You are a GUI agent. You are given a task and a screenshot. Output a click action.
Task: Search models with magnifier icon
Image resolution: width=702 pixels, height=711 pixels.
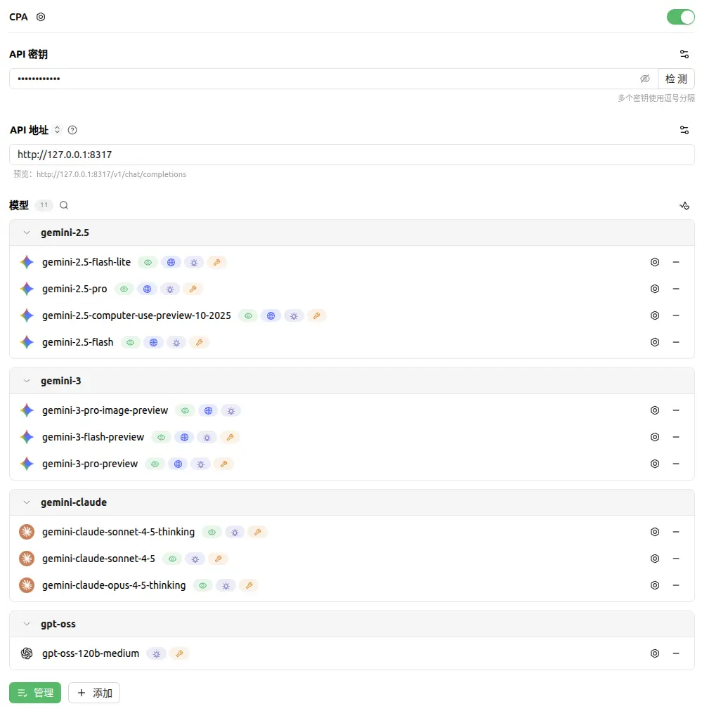(x=64, y=205)
